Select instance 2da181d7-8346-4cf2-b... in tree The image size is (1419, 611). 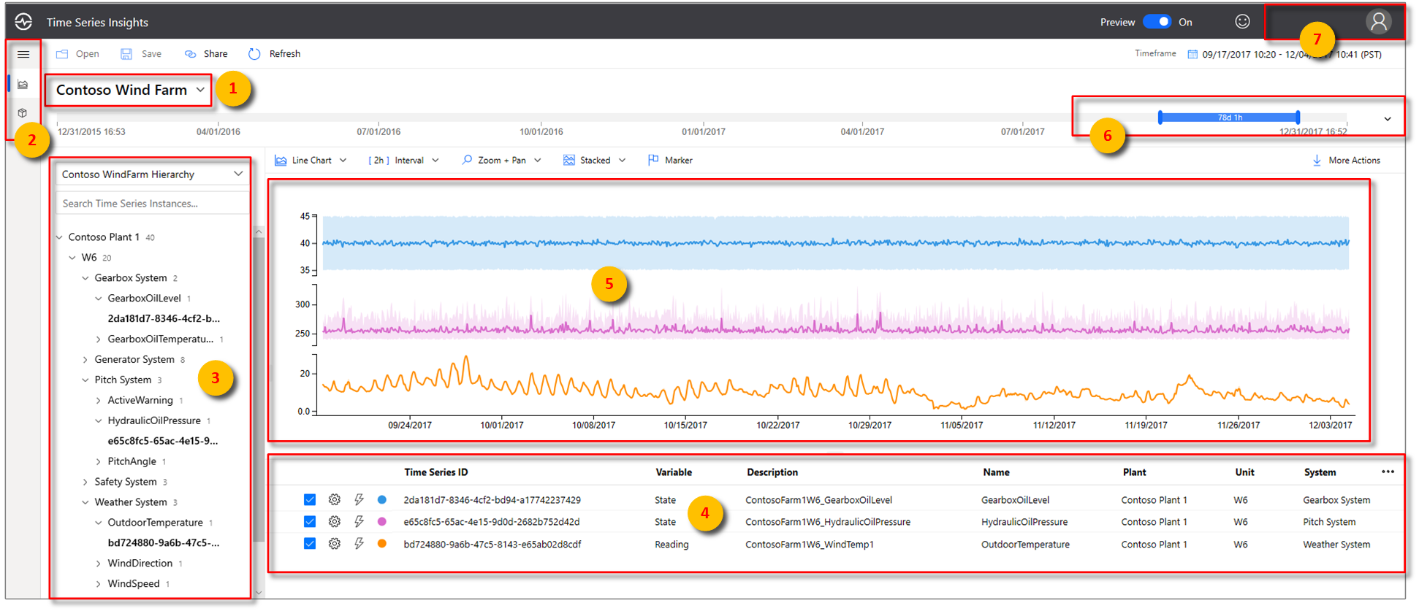(164, 319)
